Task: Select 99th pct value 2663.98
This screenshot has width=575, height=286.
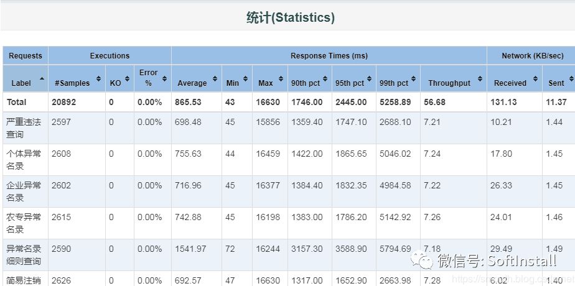Action: [x=395, y=281]
